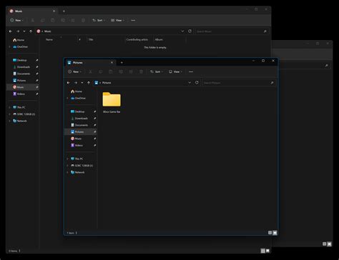Open Downloads in Pictures window sidebar
This screenshot has height=260, width=339.
pos(79,119)
